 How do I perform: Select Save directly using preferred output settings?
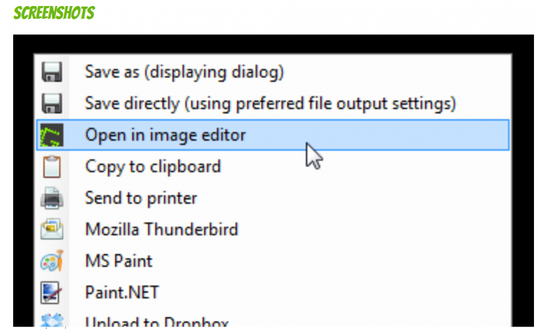271,104
